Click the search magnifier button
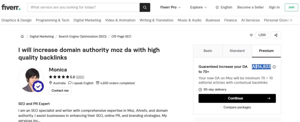 [x=145, y=7]
